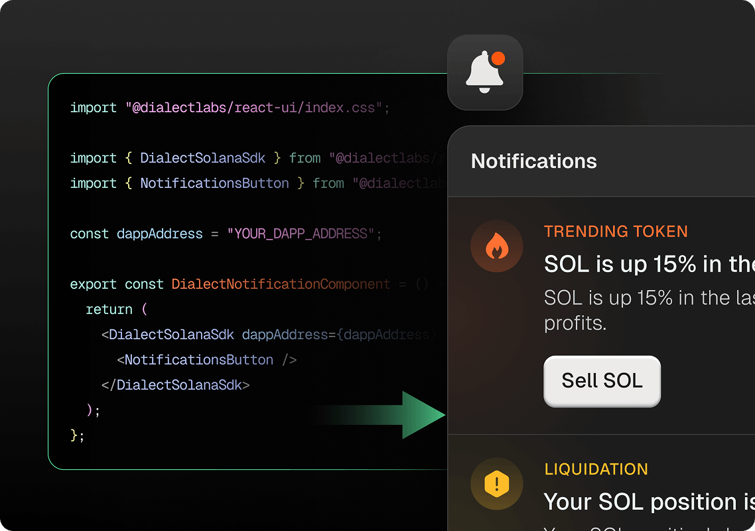The height and width of the screenshot is (531, 755).
Task: Click the bell notifications icon
Action: click(x=484, y=74)
